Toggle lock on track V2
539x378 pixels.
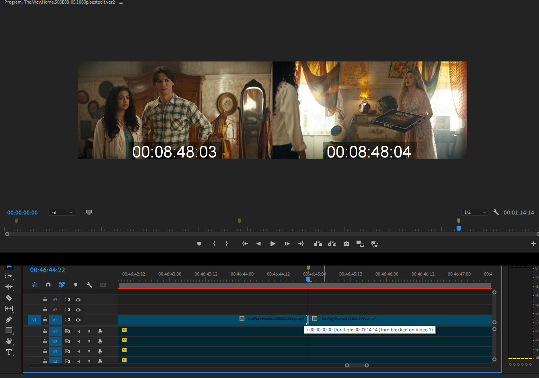pos(45,310)
